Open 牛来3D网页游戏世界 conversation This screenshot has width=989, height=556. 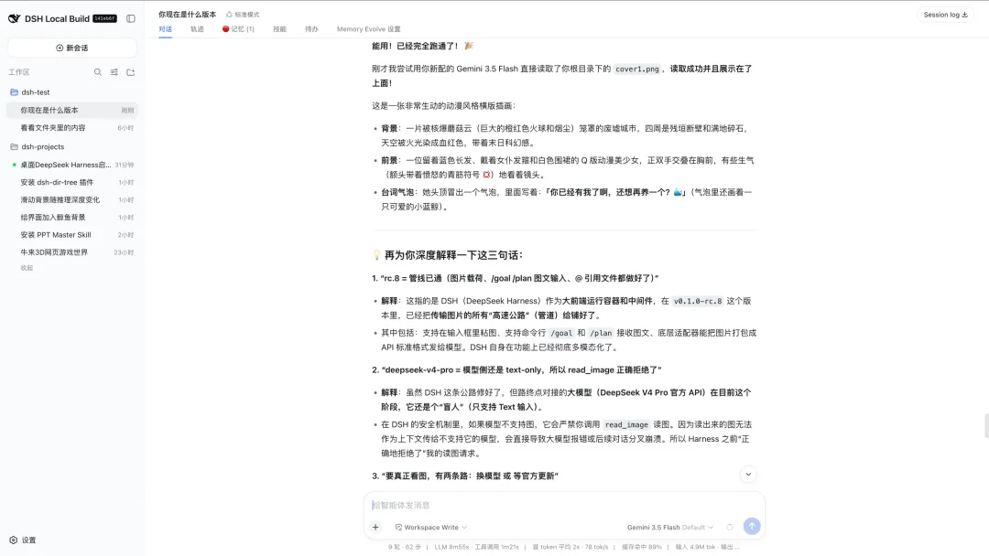click(x=72, y=252)
